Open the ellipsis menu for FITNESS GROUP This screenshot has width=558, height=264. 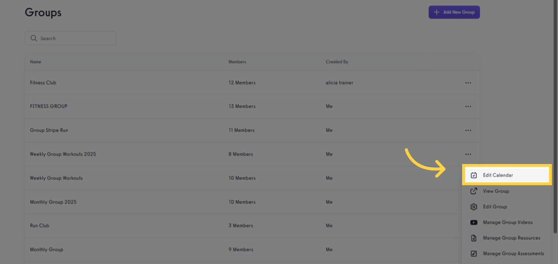468,106
